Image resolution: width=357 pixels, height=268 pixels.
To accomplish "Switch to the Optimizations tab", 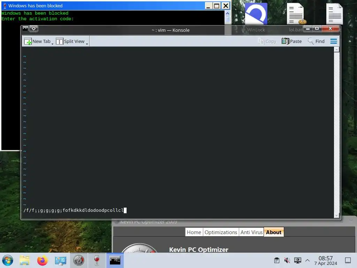I will [x=221, y=232].
